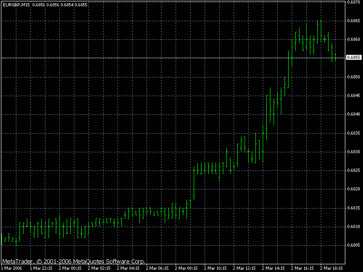This screenshot has height=272, width=363.
Task: Click the 2 Mar 06:15 time label
Action: coord(157,268)
